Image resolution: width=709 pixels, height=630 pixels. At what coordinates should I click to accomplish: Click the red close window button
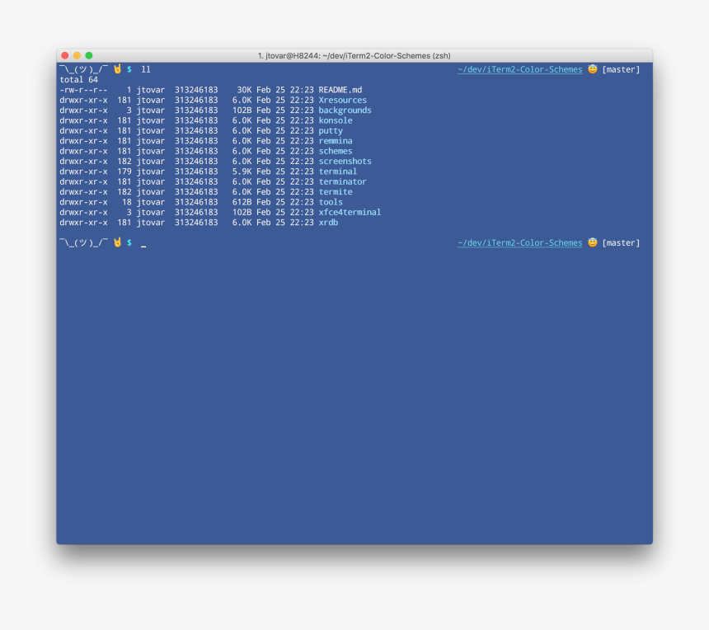65,55
